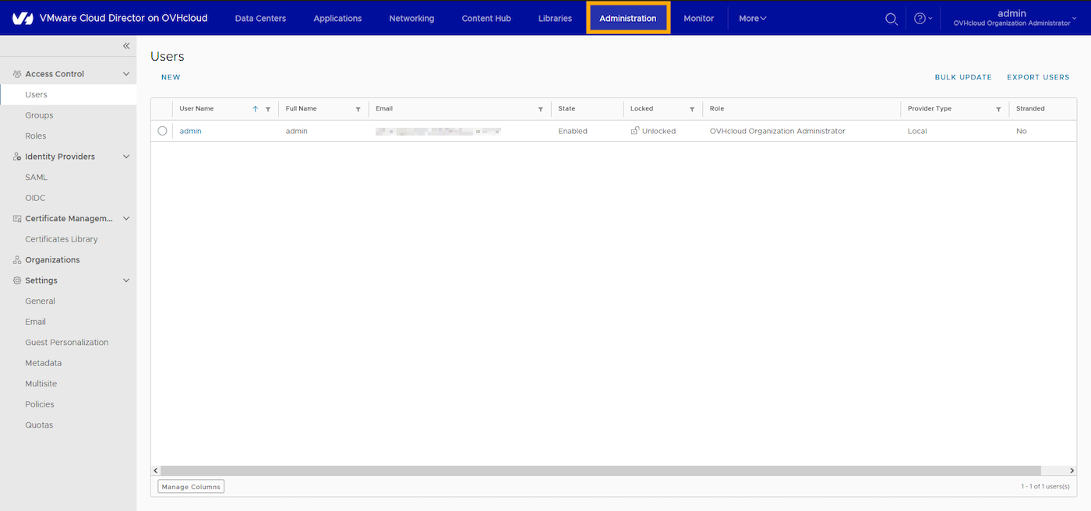Click the Unlocked status link

[658, 131]
